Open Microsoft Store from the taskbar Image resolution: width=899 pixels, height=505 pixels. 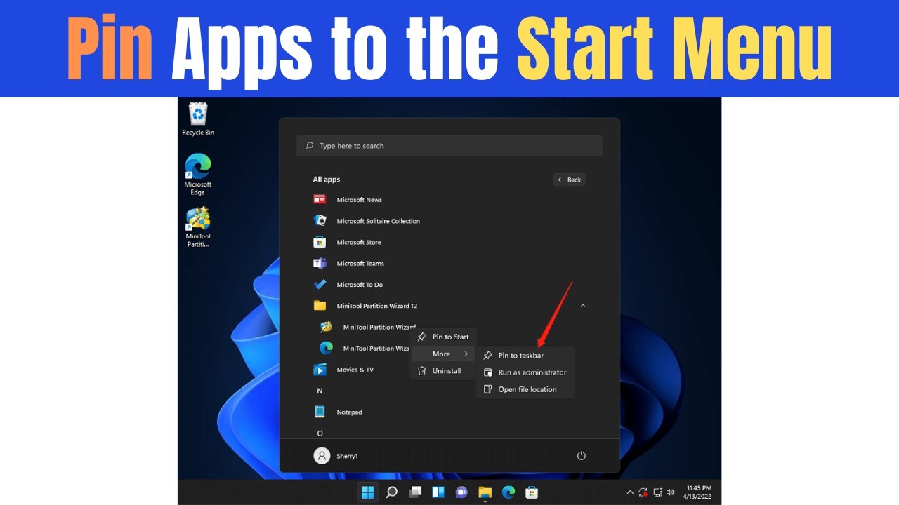(x=532, y=492)
